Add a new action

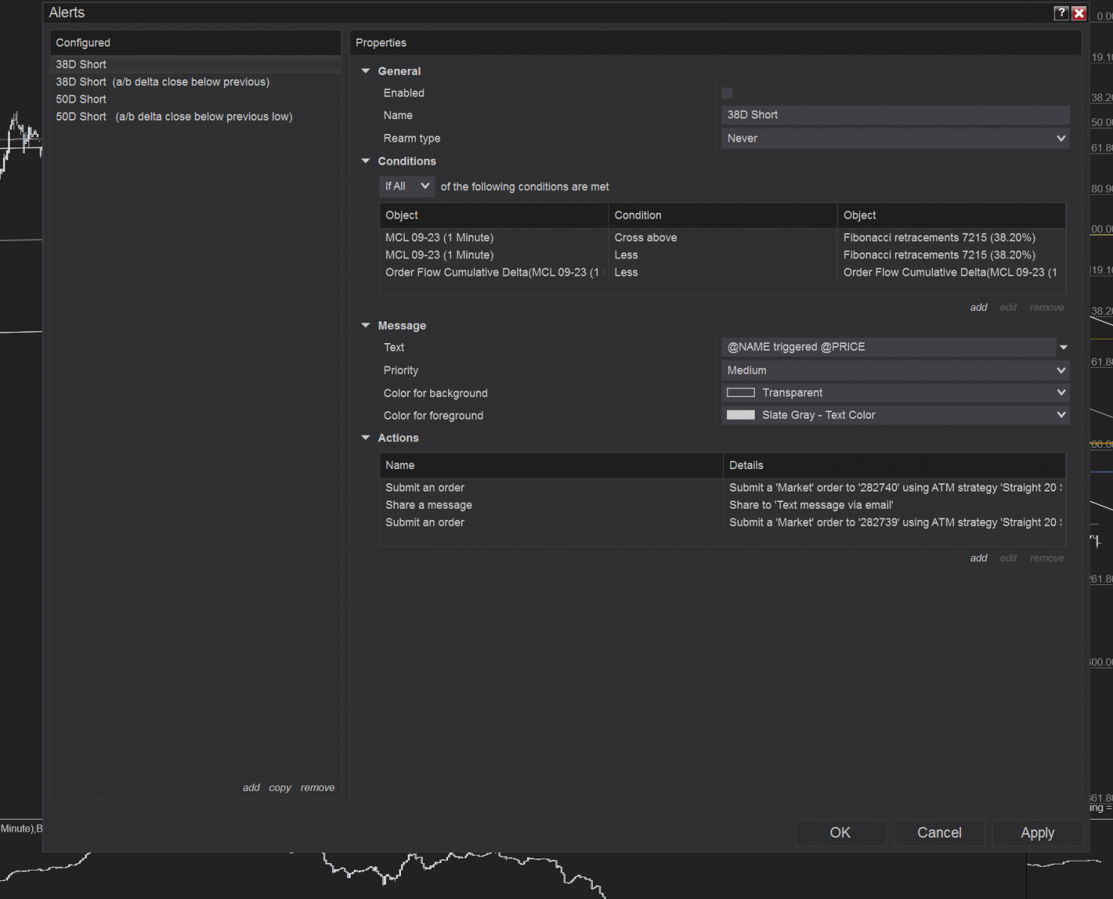pos(979,558)
